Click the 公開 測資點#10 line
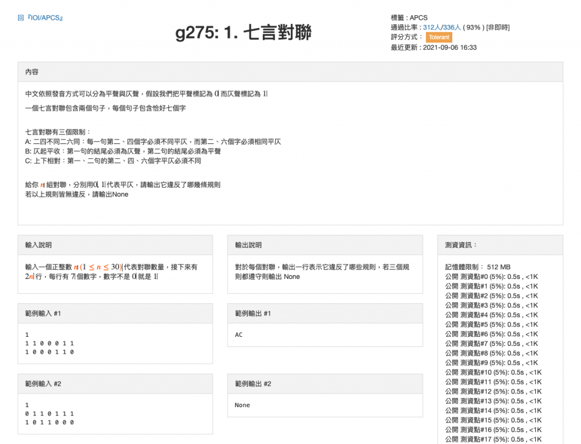The image size is (581, 444). click(493, 373)
